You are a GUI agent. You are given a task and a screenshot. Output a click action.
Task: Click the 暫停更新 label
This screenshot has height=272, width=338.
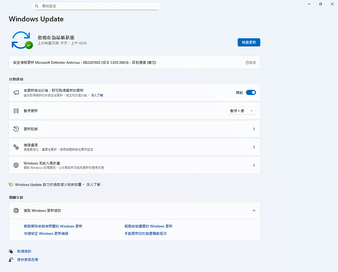point(31,111)
